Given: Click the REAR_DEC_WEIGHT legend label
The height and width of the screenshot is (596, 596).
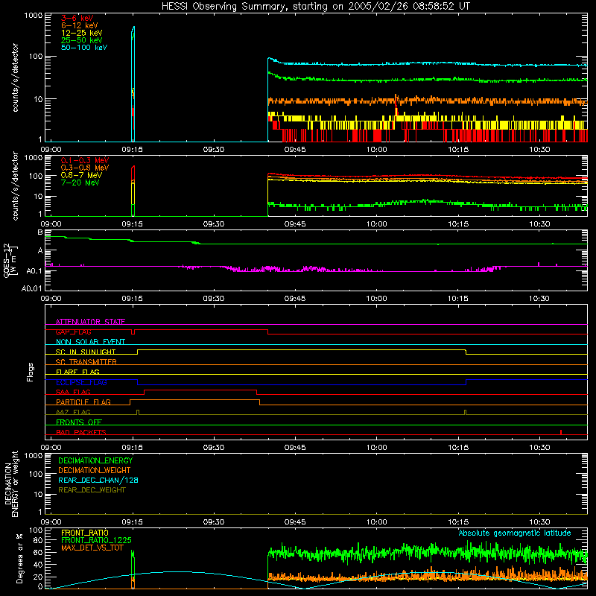Looking at the screenshot, I should [x=92, y=490].
